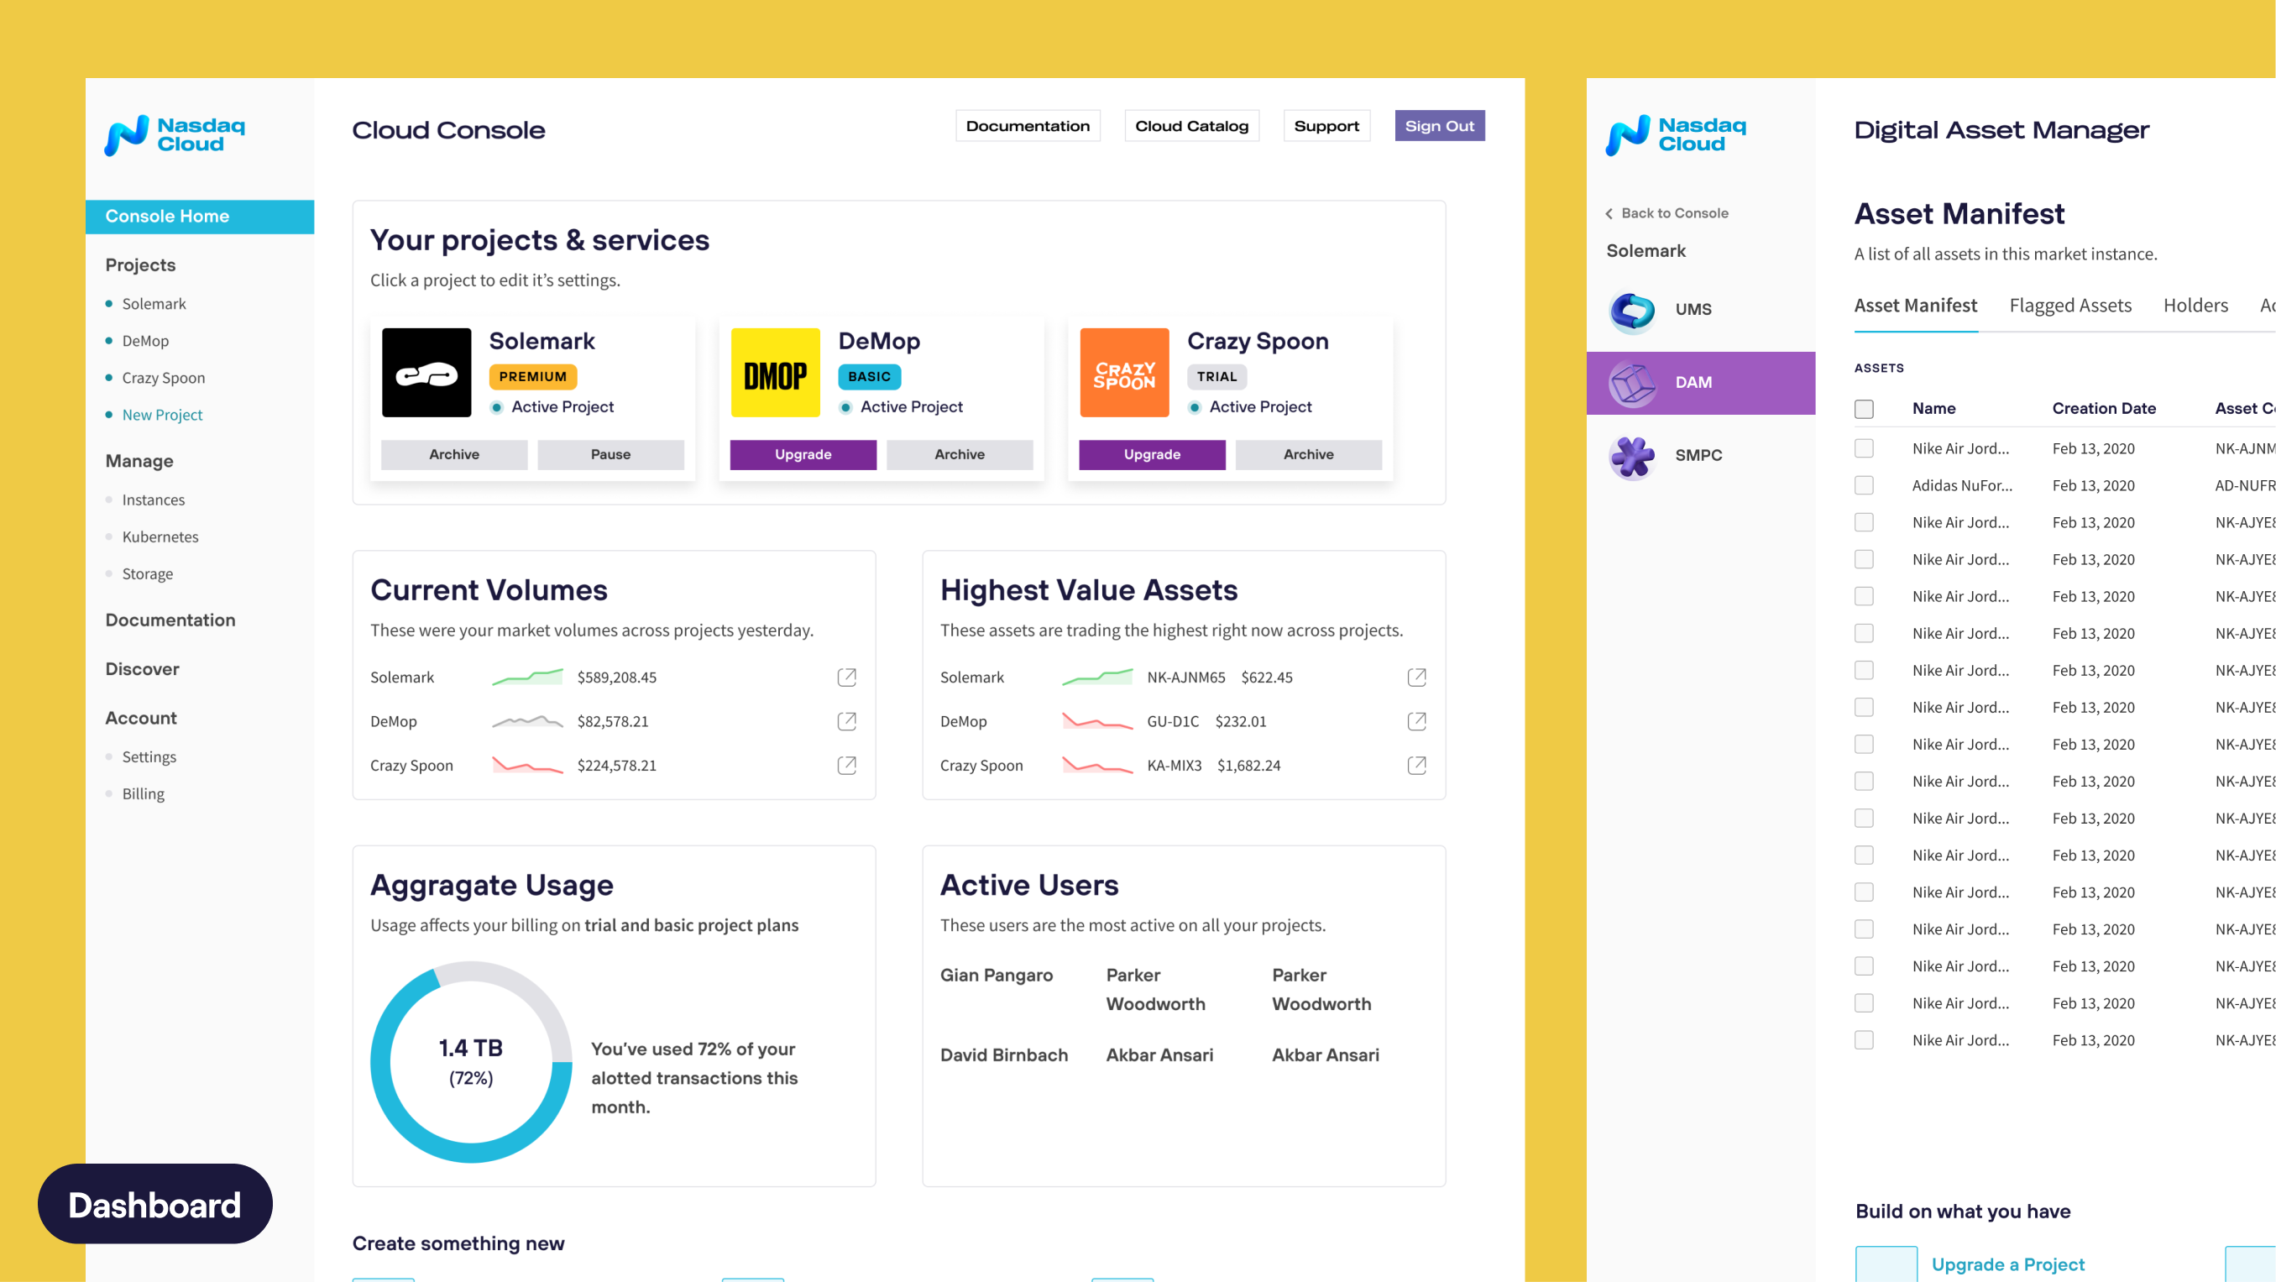2276x1282 pixels.
Task: Open Solemark project in sidebar
Action: pos(154,304)
